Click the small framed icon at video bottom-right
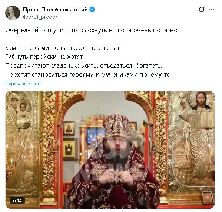 208,198
